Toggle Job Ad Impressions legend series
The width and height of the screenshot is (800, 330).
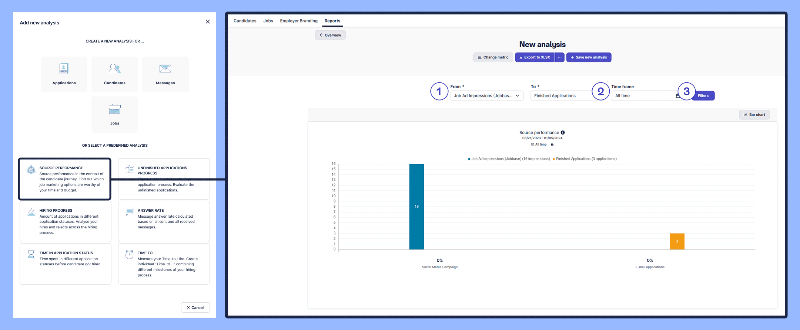[509, 159]
